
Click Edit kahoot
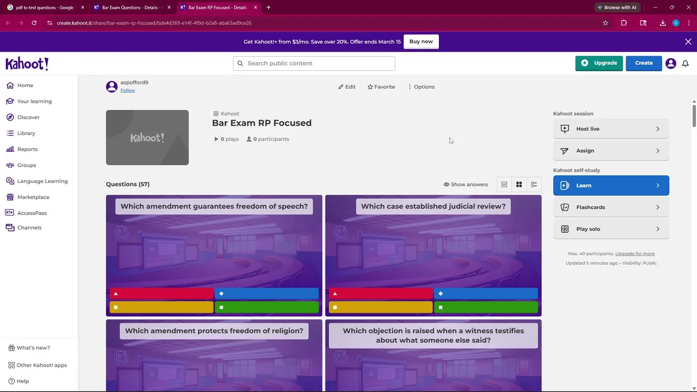[x=347, y=87]
